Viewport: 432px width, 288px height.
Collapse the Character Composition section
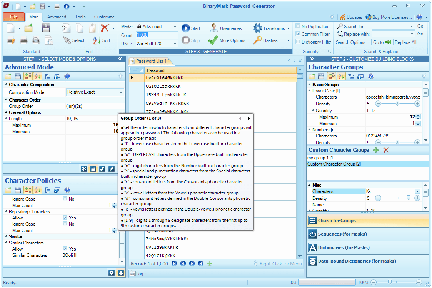click(x=6, y=84)
